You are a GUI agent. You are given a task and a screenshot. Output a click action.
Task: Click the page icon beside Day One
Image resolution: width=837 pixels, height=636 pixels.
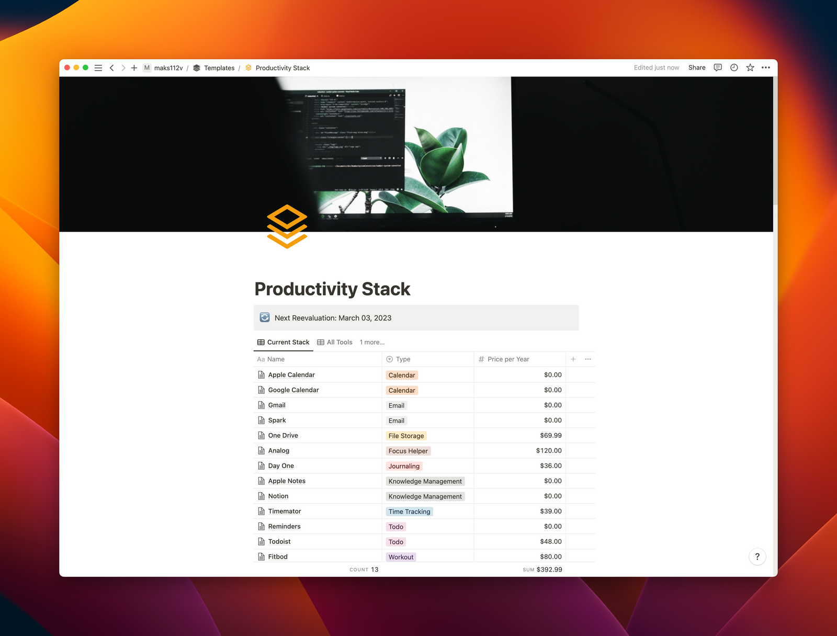[x=261, y=465]
